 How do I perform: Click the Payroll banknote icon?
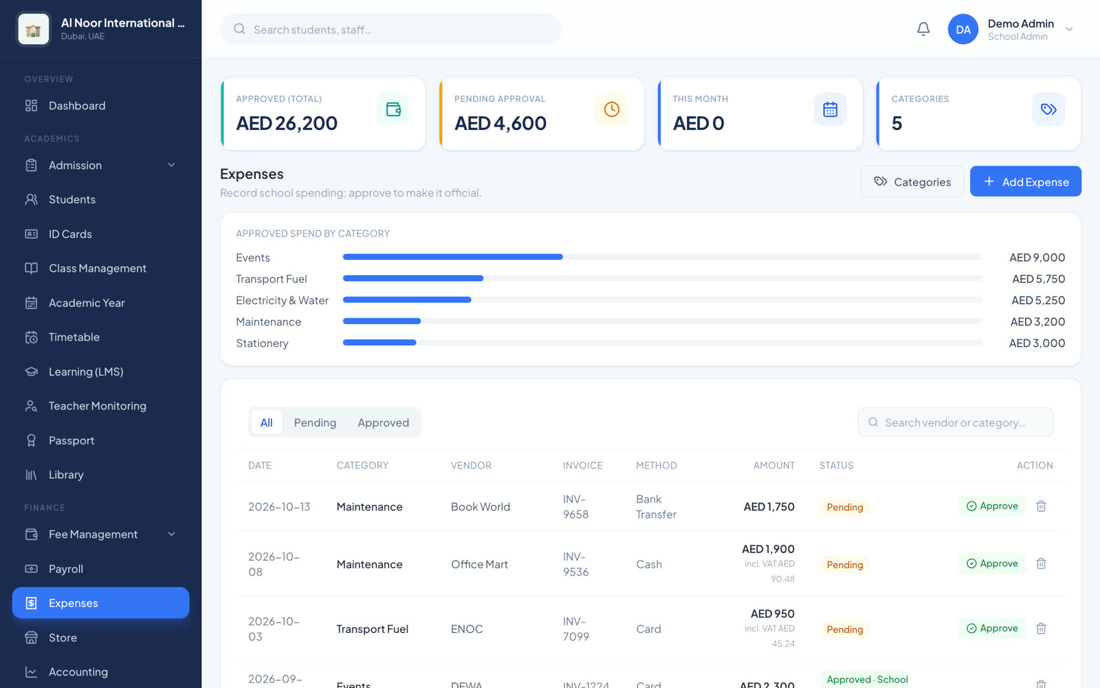click(x=32, y=569)
